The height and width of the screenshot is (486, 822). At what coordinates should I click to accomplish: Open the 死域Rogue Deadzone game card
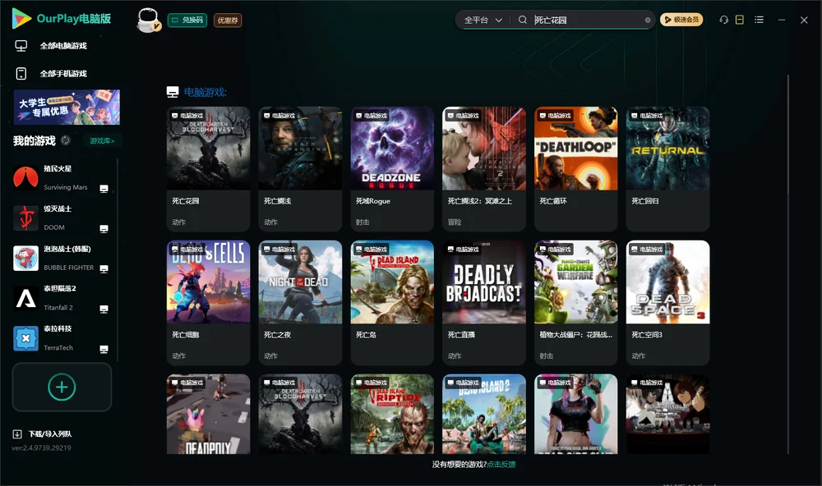point(392,168)
